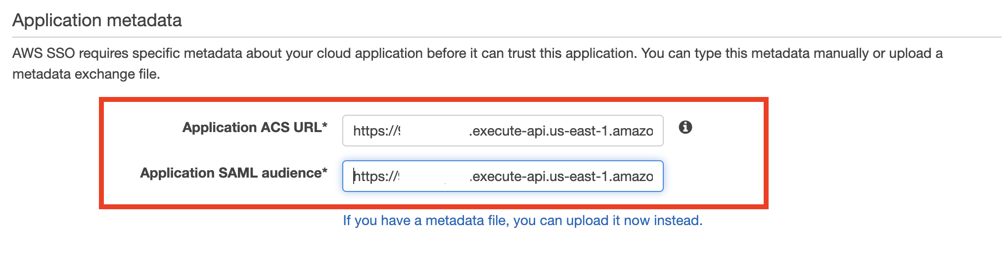Click the 'AWS SSO' words in description
This screenshot has height=279, width=1007.
pos(44,53)
